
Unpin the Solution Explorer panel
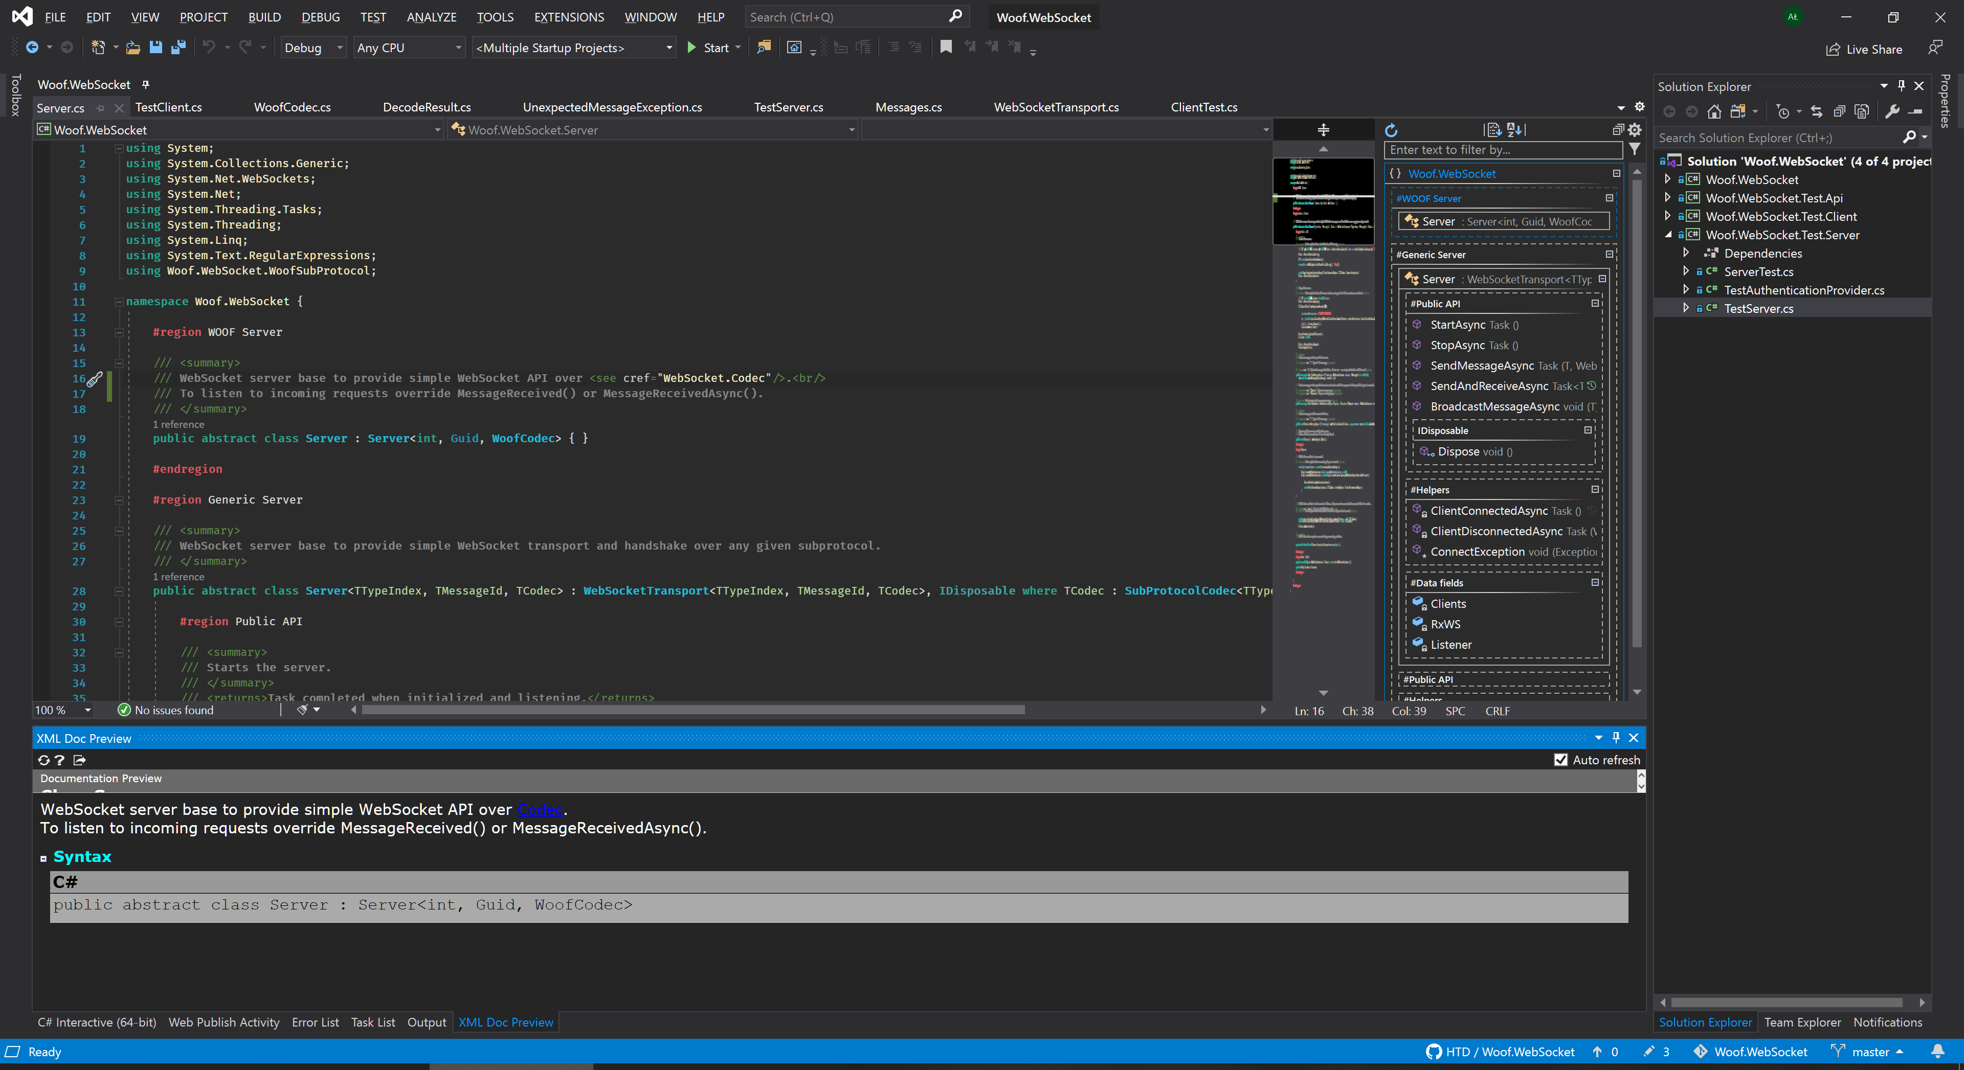pyautogui.click(x=1902, y=85)
